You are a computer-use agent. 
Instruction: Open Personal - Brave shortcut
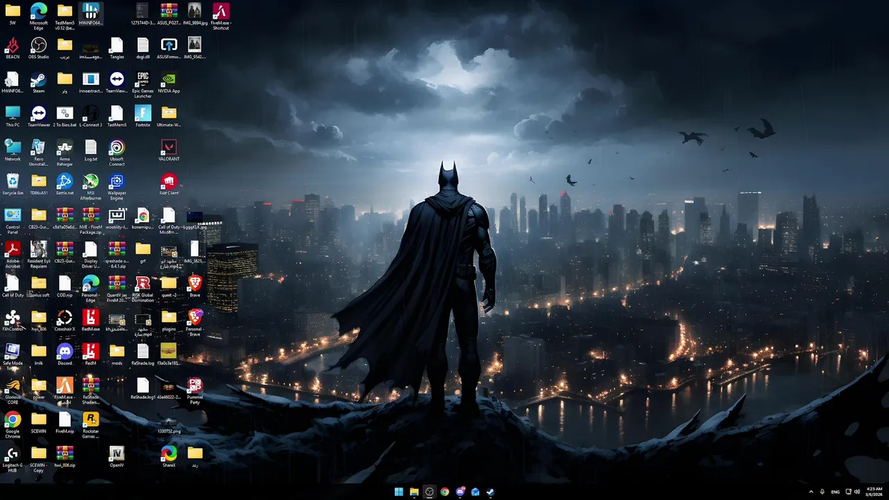pyautogui.click(x=195, y=324)
